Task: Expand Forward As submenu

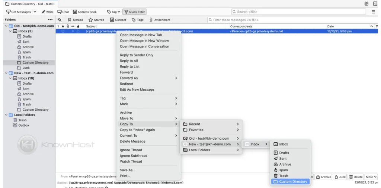Action: [x=148, y=78]
